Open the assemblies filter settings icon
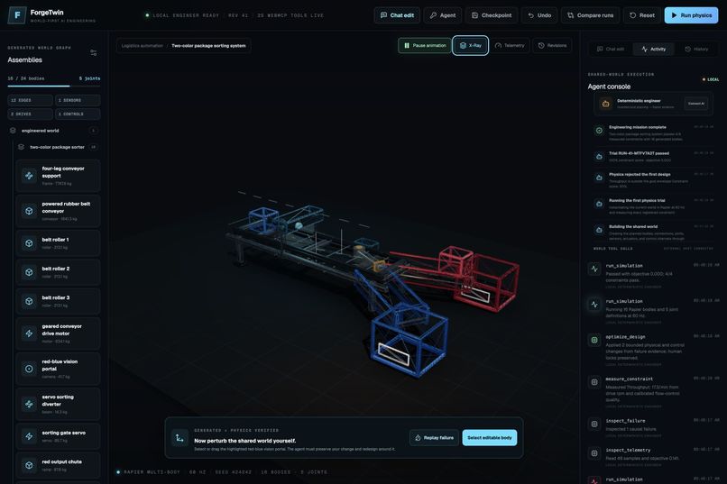Image resolution: width=727 pixels, height=484 pixels. tap(93, 53)
